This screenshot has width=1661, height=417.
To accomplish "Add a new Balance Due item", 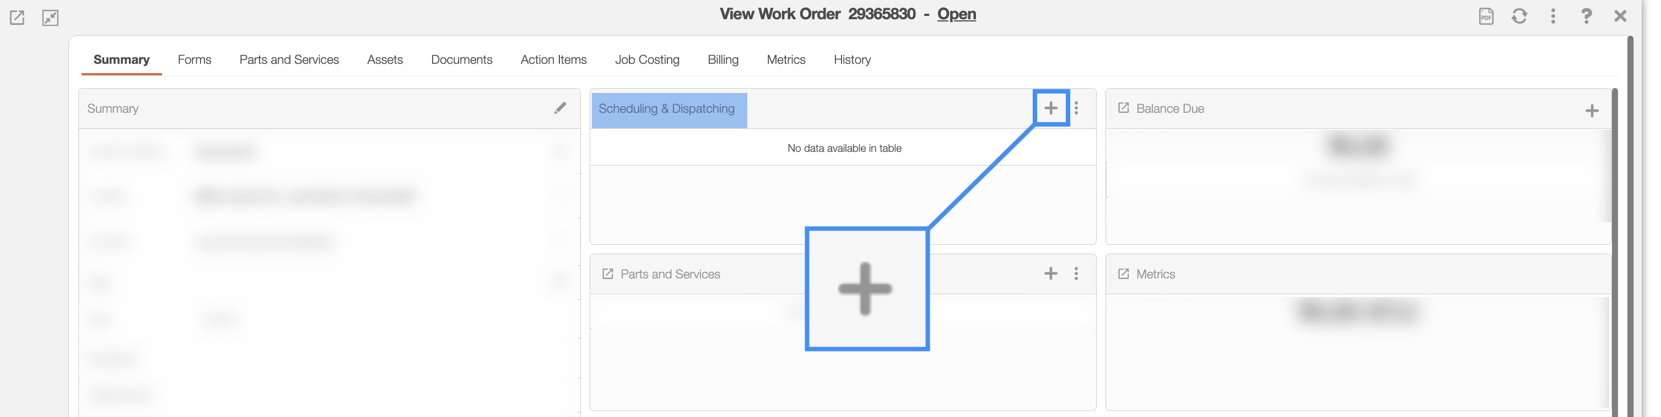I will point(1592,111).
